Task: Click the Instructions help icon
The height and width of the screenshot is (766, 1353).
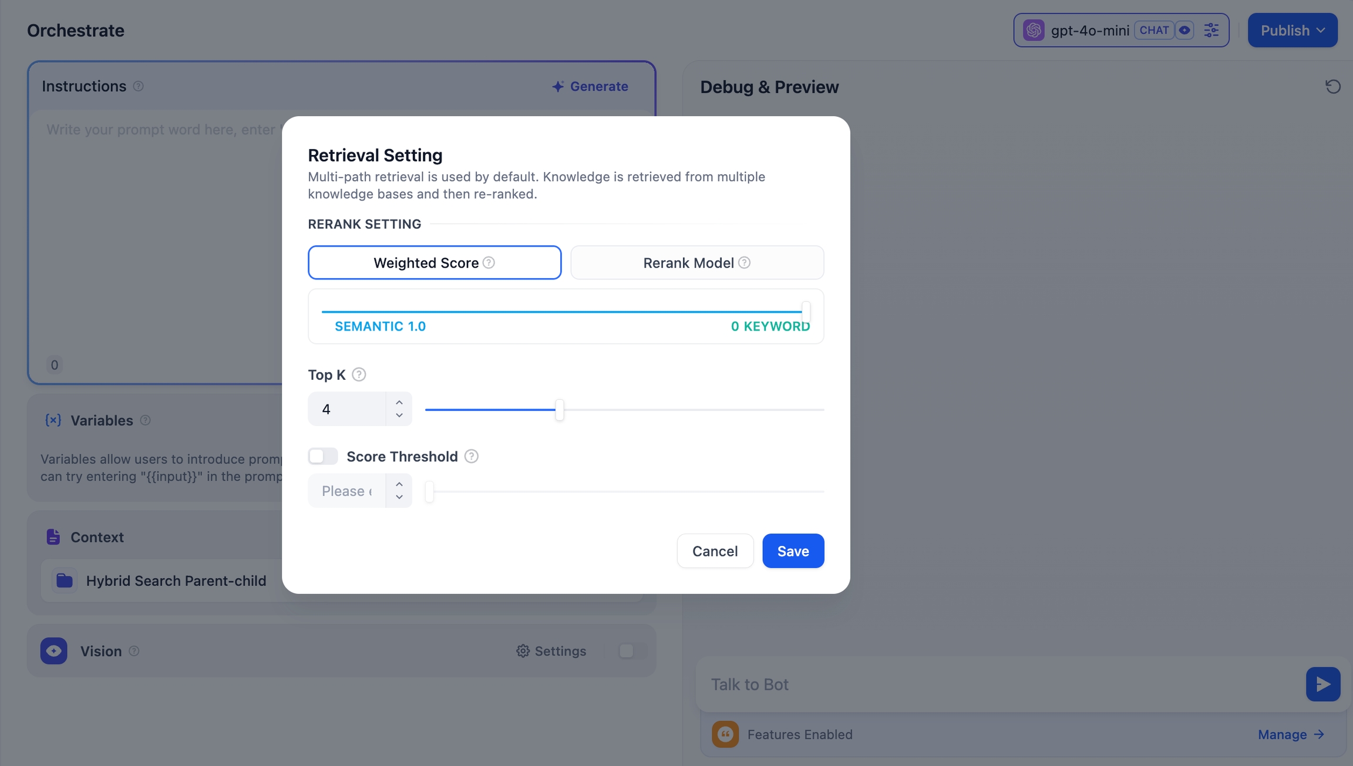Action: click(138, 86)
